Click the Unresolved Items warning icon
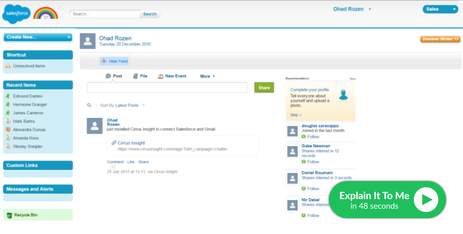The image size is (463, 234). [x=8, y=66]
